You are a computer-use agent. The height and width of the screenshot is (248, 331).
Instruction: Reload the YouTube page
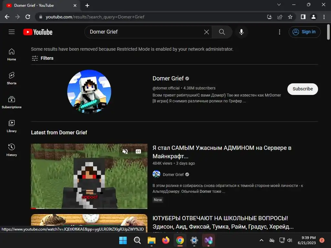coord(28,17)
